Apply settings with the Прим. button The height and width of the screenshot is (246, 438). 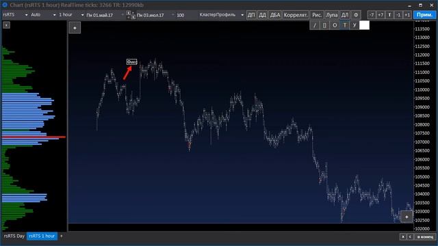[424, 15]
